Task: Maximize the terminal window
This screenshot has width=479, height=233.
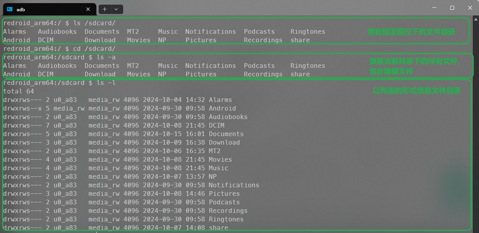Action: click(x=452, y=8)
